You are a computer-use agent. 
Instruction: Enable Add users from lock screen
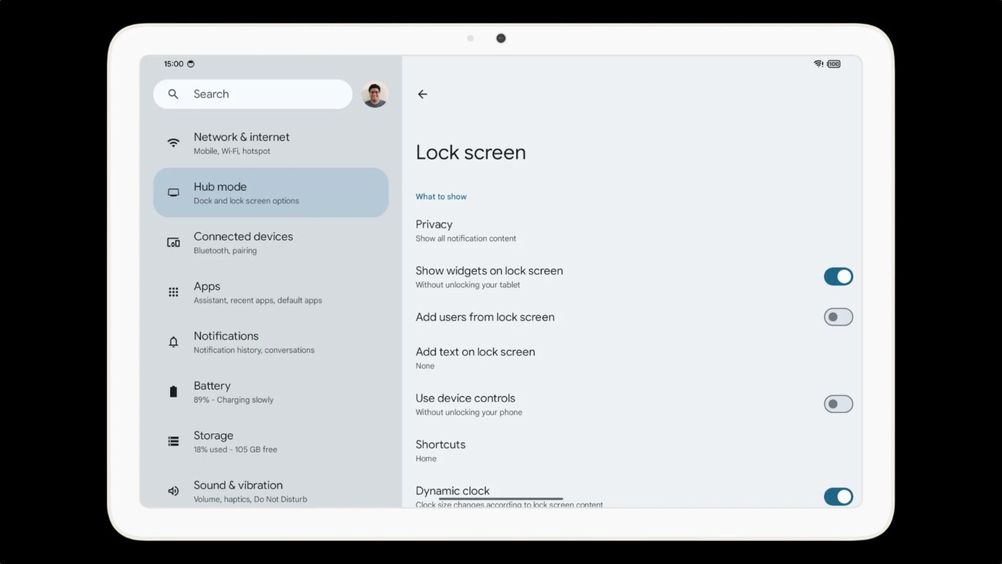point(838,317)
